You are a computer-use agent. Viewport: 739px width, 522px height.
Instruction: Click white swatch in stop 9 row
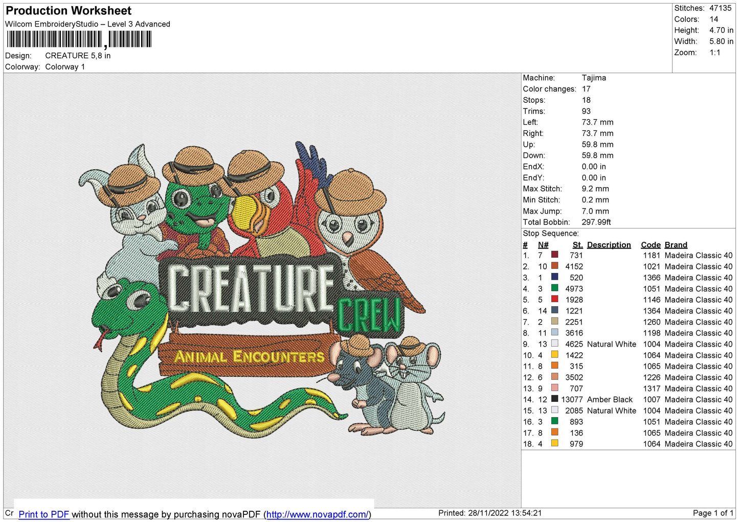point(554,343)
